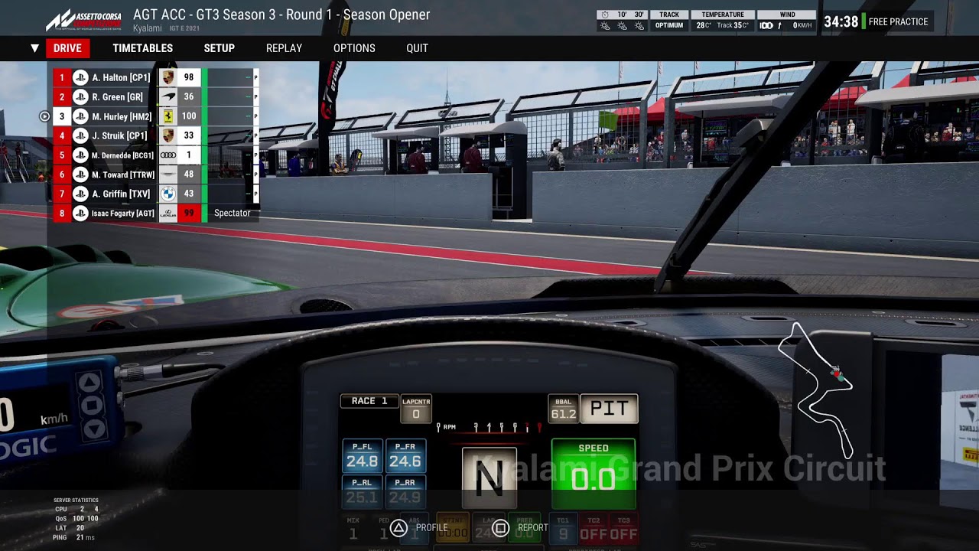Click the Ferrari logo in M. Hurley's row

pyautogui.click(x=168, y=116)
